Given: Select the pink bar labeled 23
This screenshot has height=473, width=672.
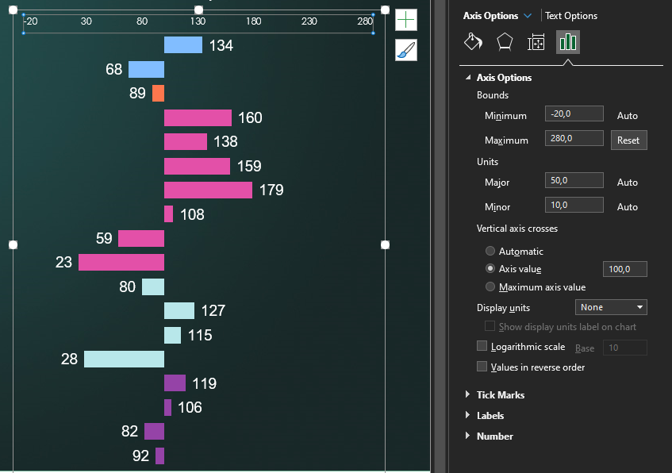Looking at the screenshot, I should 121,263.
